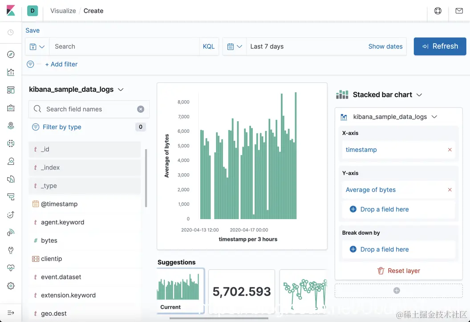Open Management gear icon in the sidebar
This screenshot has width=470, height=322.
pyautogui.click(x=11, y=286)
